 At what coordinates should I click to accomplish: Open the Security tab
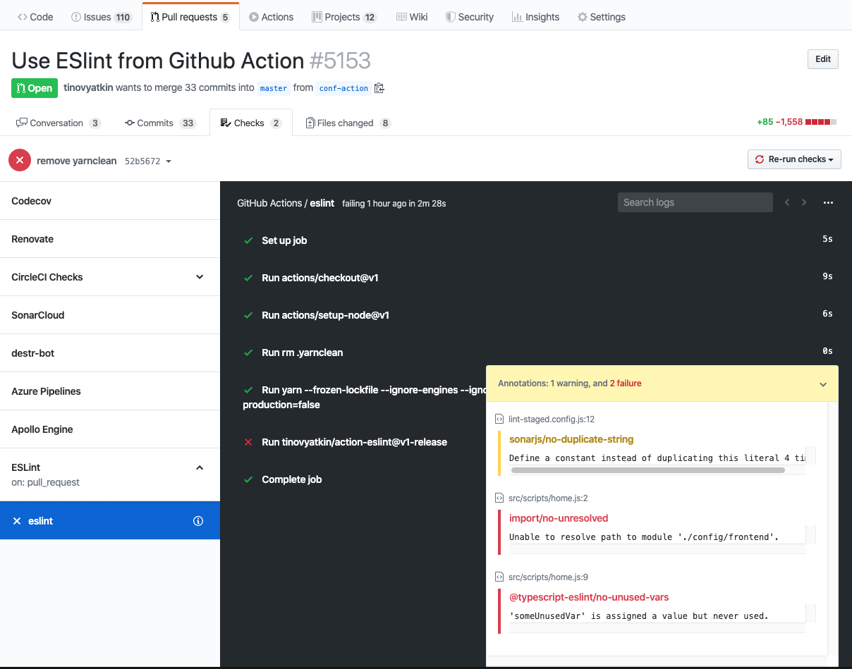click(470, 17)
